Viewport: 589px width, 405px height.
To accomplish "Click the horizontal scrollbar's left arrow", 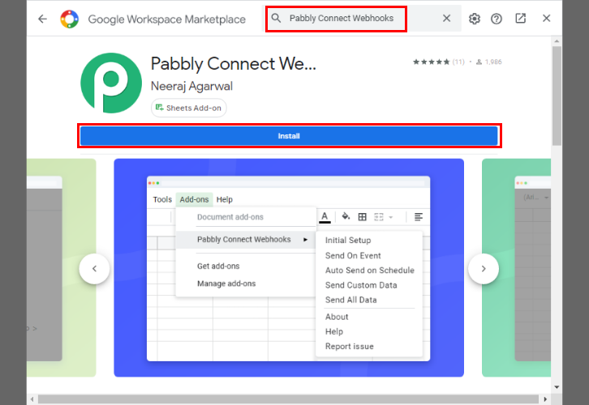I will click(x=32, y=399).
